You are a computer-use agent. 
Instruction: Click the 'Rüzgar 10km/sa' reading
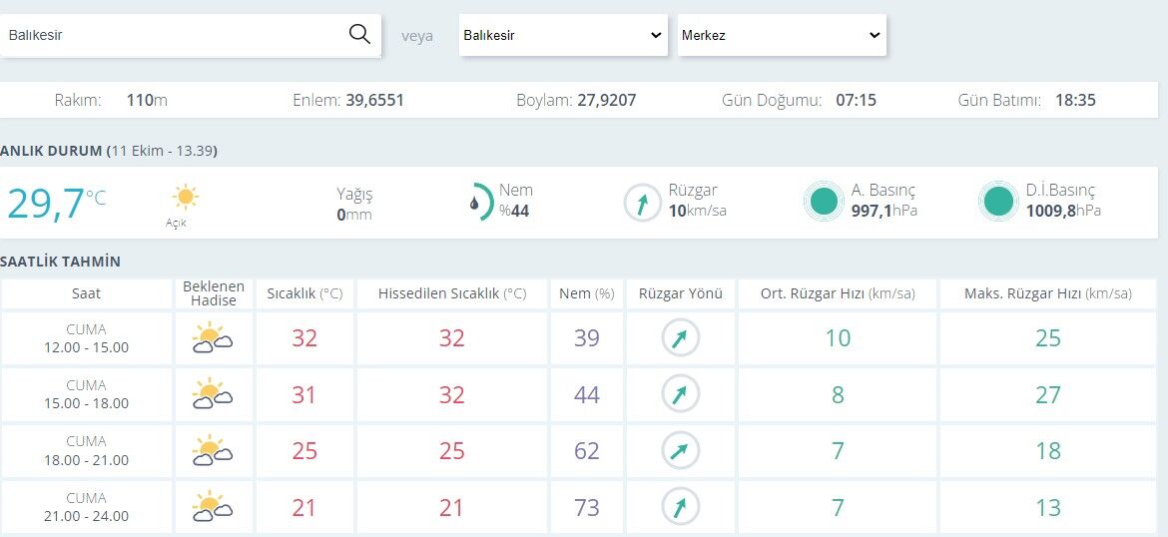click(x=697, y=201)
